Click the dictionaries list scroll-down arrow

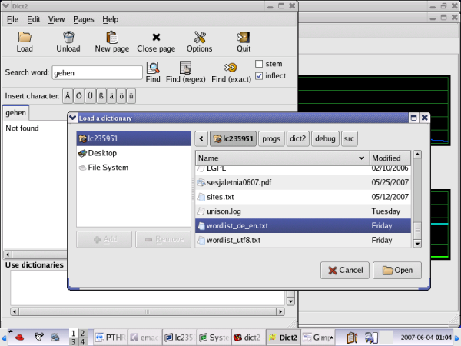pos(290,301)
